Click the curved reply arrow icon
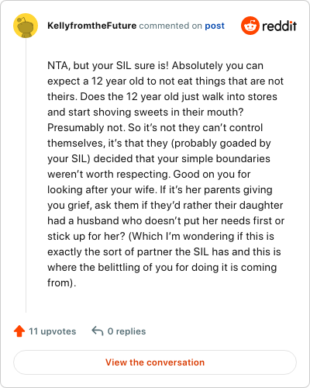The width and height of the screenshot is (310, 388). (98, 331)
